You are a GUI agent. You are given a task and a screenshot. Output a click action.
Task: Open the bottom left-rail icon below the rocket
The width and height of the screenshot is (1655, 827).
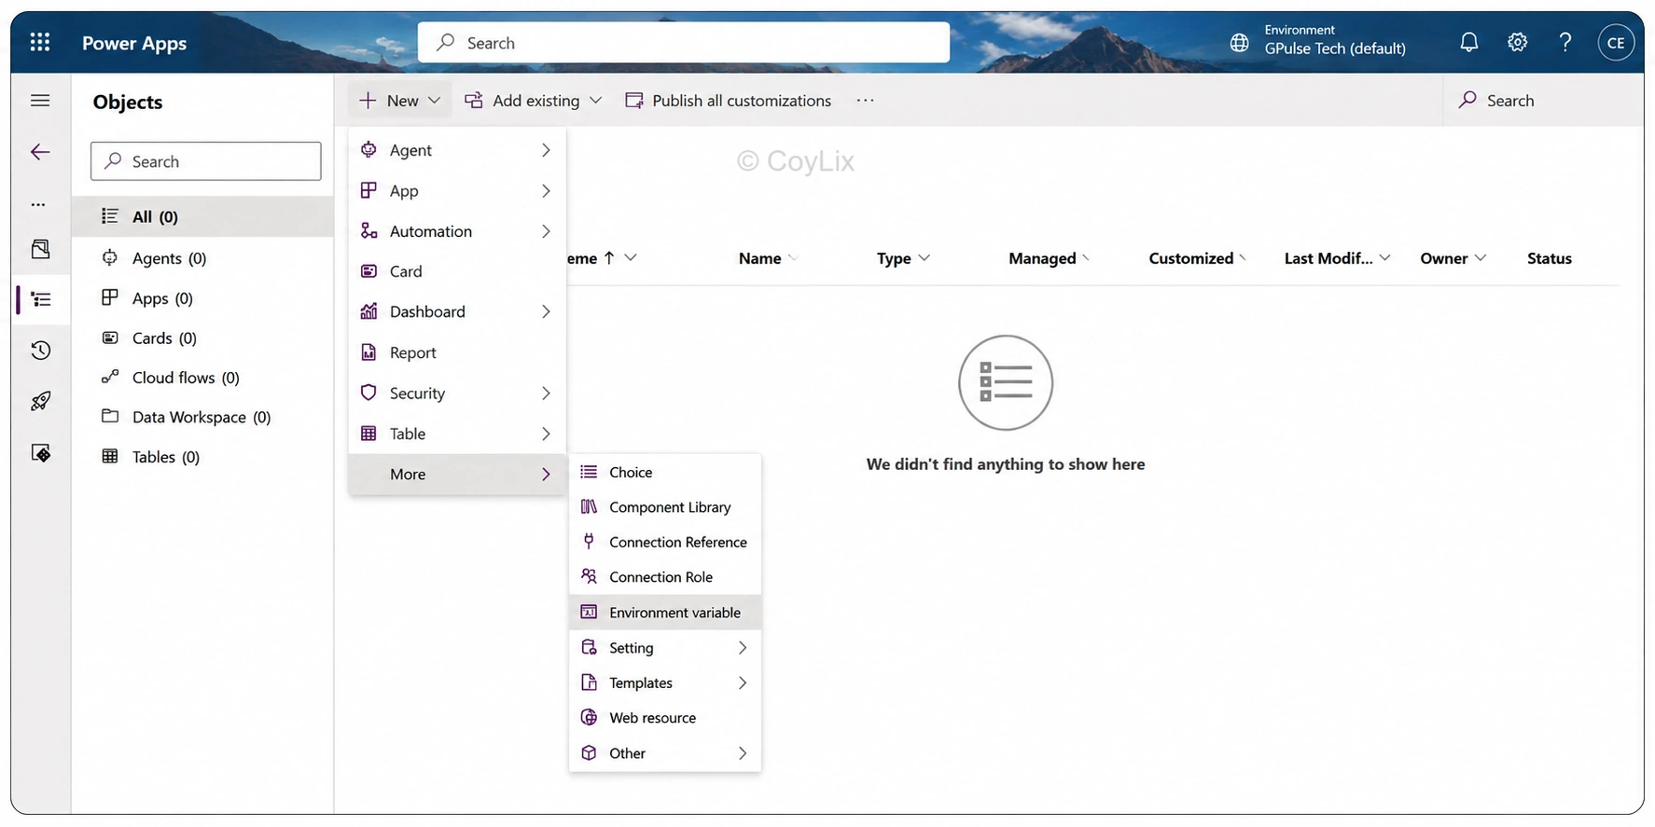click(x=40, y=452)
